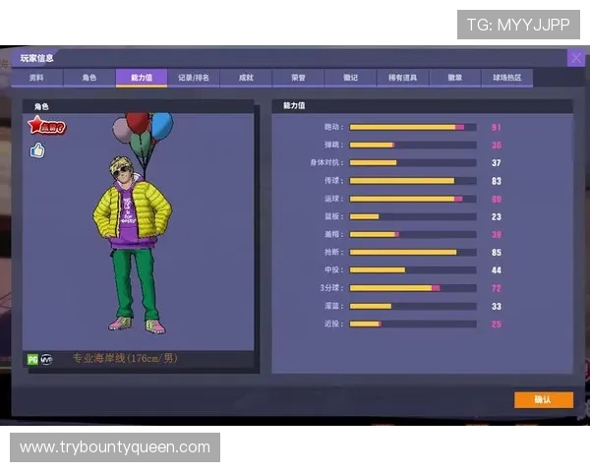590x472 pixels.
Task: Click the 灌篮 value 33
Action: pos(497,307)
